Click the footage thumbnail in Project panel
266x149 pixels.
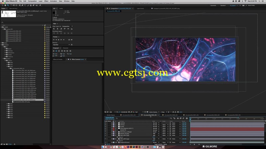click(x=9, y=14)
